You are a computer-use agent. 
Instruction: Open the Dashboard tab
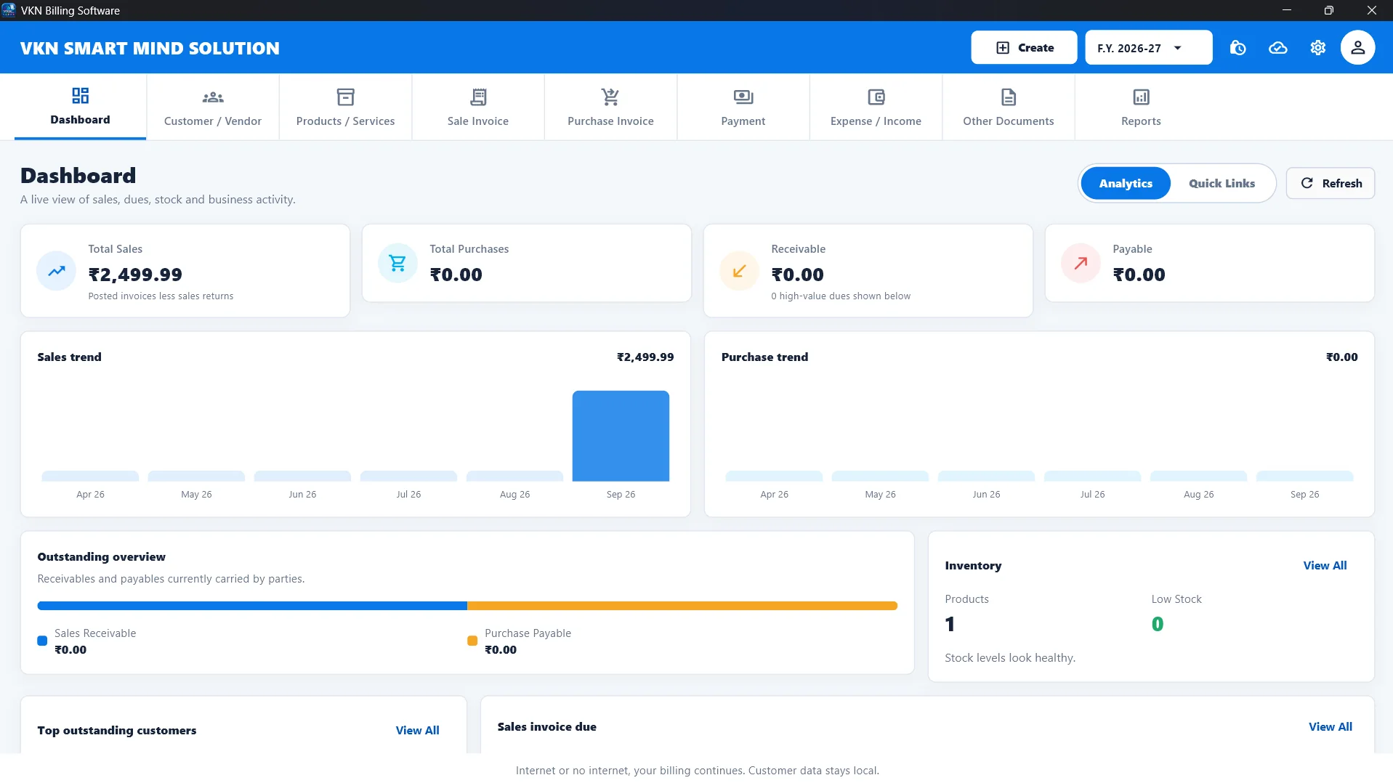pos(80,107)
